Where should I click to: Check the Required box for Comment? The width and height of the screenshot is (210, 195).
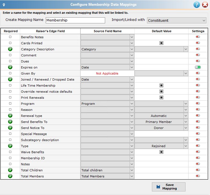click(10, 55)
